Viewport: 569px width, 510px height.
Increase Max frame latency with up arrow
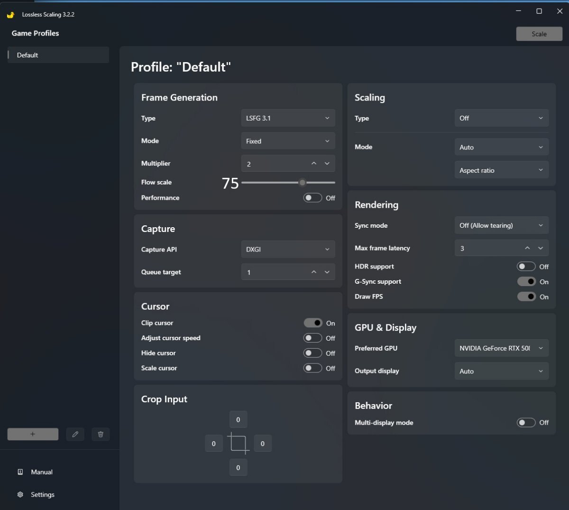(527, 248)
